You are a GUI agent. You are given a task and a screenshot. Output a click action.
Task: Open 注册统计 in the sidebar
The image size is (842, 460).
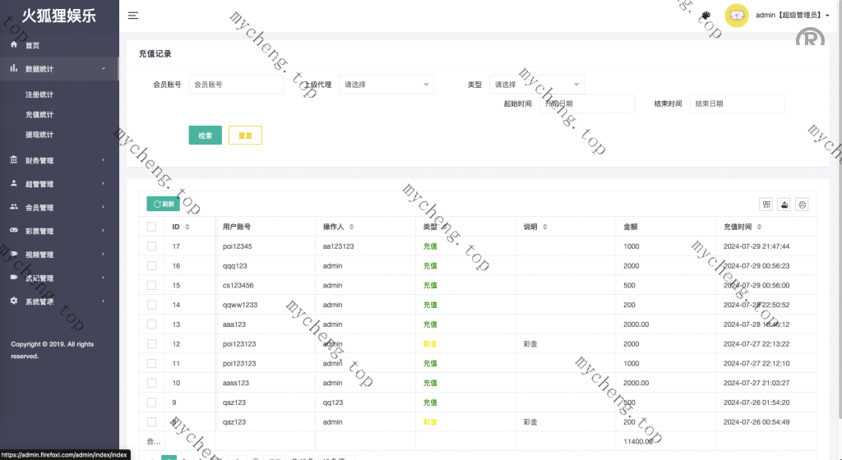(x=39, y=94)
